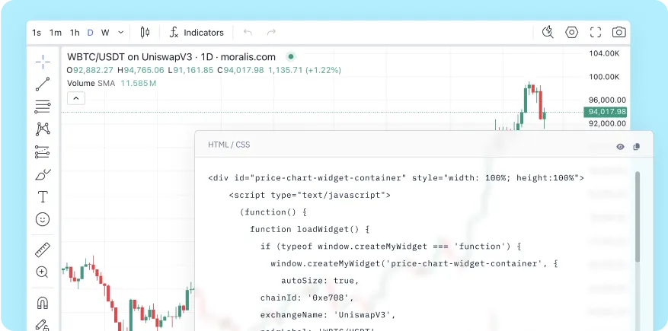Select the ruler measure tool
668x331 pixels.
coord(43,250)
